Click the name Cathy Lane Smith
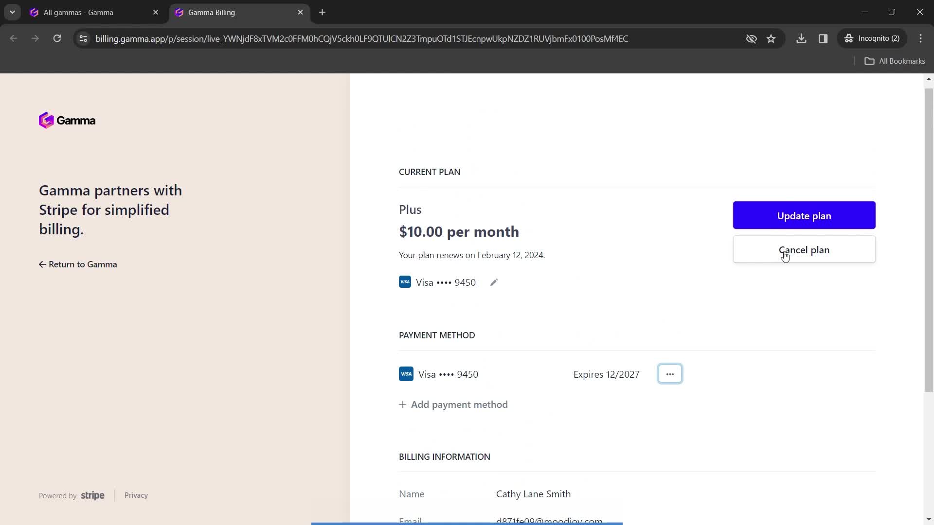The width and height of the screenshot is (934, 525). click(533, 494)
